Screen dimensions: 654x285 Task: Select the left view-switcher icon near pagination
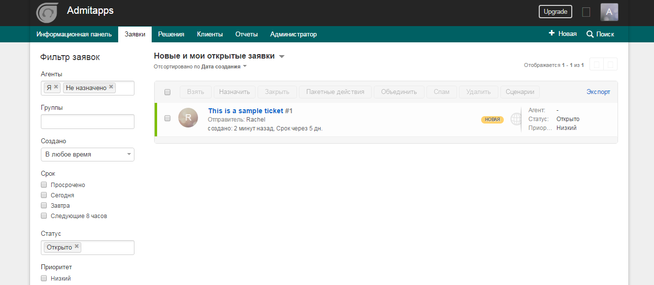[x=596, y=64]
